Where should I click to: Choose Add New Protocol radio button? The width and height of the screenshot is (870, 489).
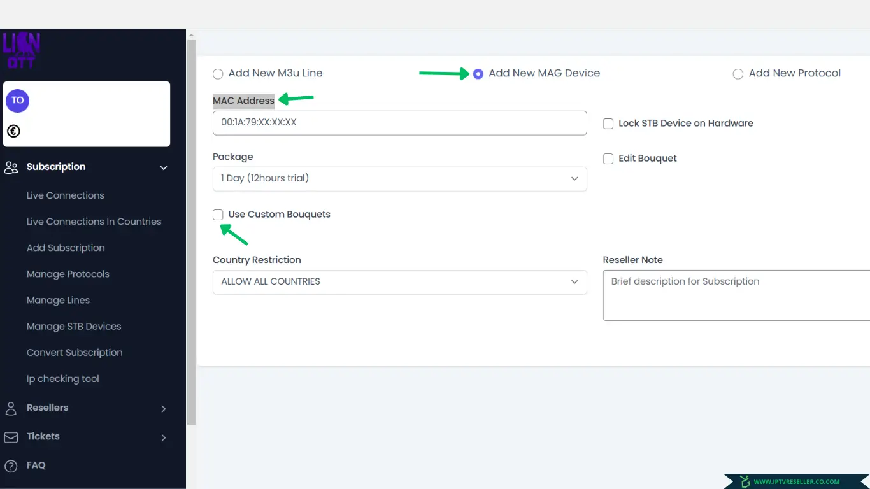pyautogui.click(x=738, y=74)
